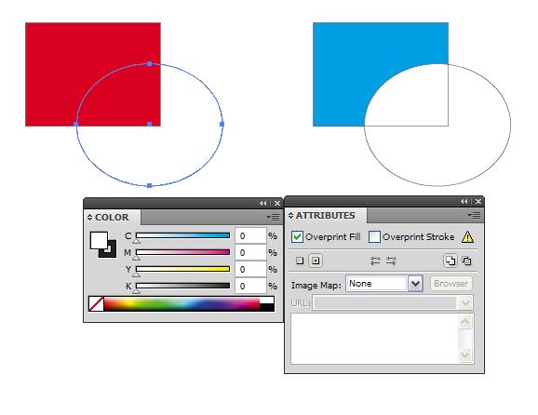
Task: Click the center point of selected ellipse
Action: (150, 124)
